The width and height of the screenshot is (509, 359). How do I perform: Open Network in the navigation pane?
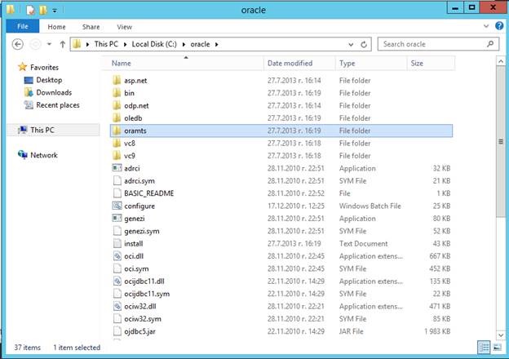[44, 155]
